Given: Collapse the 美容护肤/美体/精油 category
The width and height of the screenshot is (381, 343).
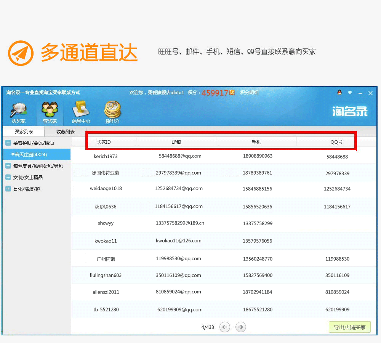Looking at the screenshot, I should (8, 143).
